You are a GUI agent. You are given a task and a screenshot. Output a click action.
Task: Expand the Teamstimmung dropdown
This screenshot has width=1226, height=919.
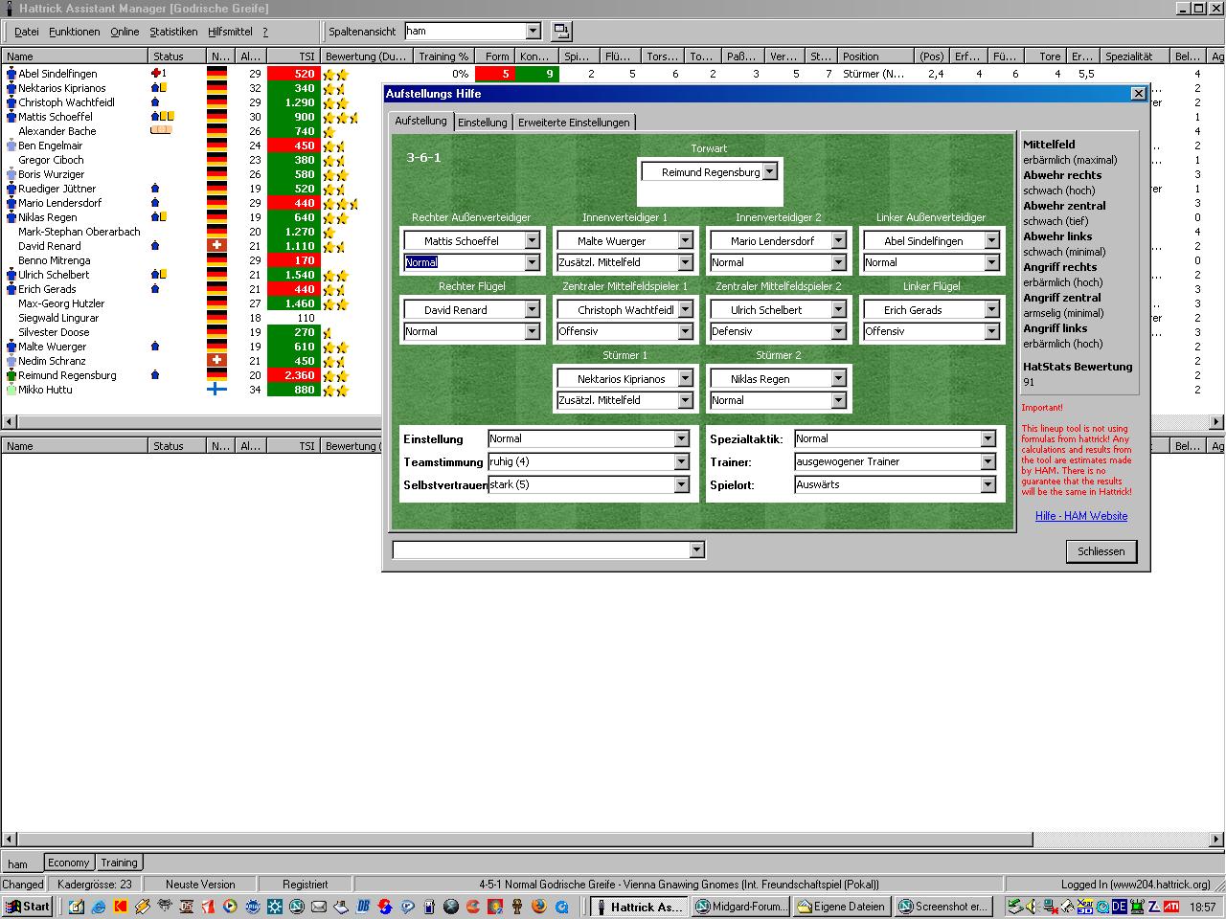coord(681,461)
